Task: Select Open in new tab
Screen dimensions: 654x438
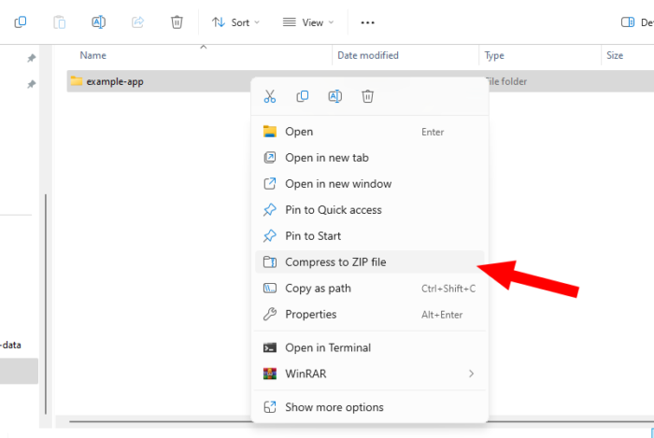Action: (x=370, y=158)
